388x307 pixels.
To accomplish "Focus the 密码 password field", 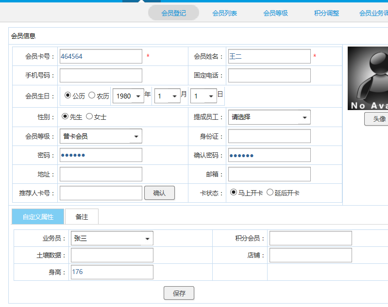I will [101, 155].
